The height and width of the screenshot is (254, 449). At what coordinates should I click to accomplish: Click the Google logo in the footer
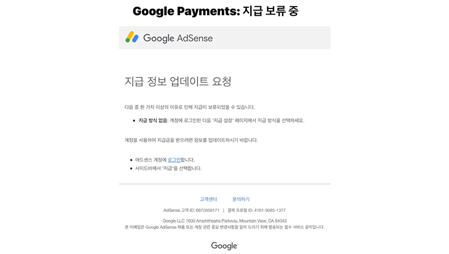[x=224, y=246]
